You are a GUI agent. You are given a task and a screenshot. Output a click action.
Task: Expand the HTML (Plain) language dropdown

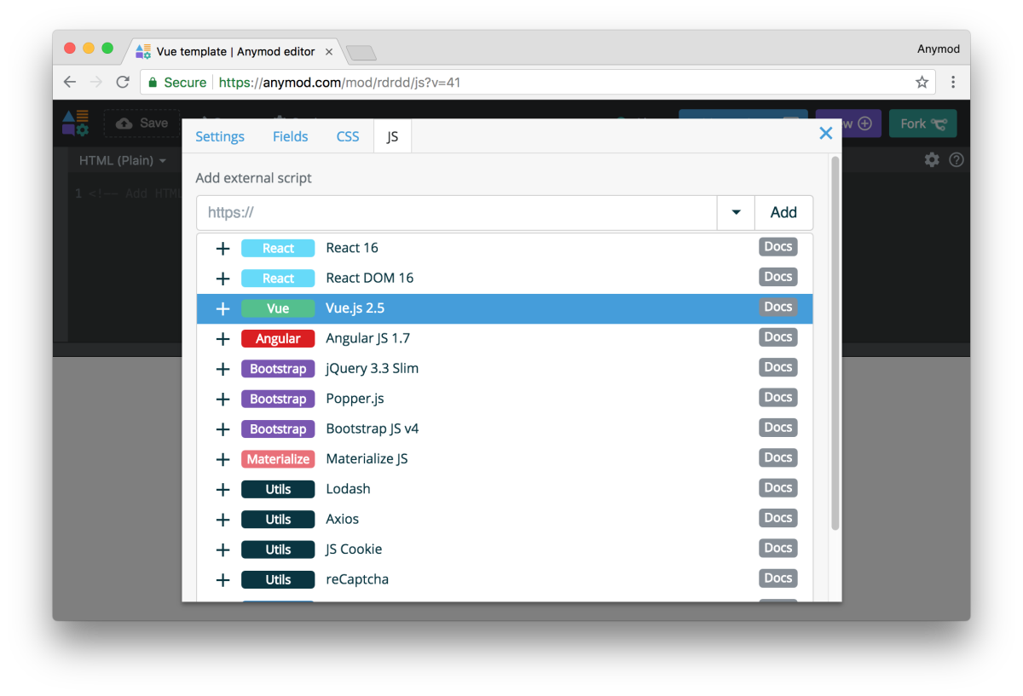[x=122, y=160]
